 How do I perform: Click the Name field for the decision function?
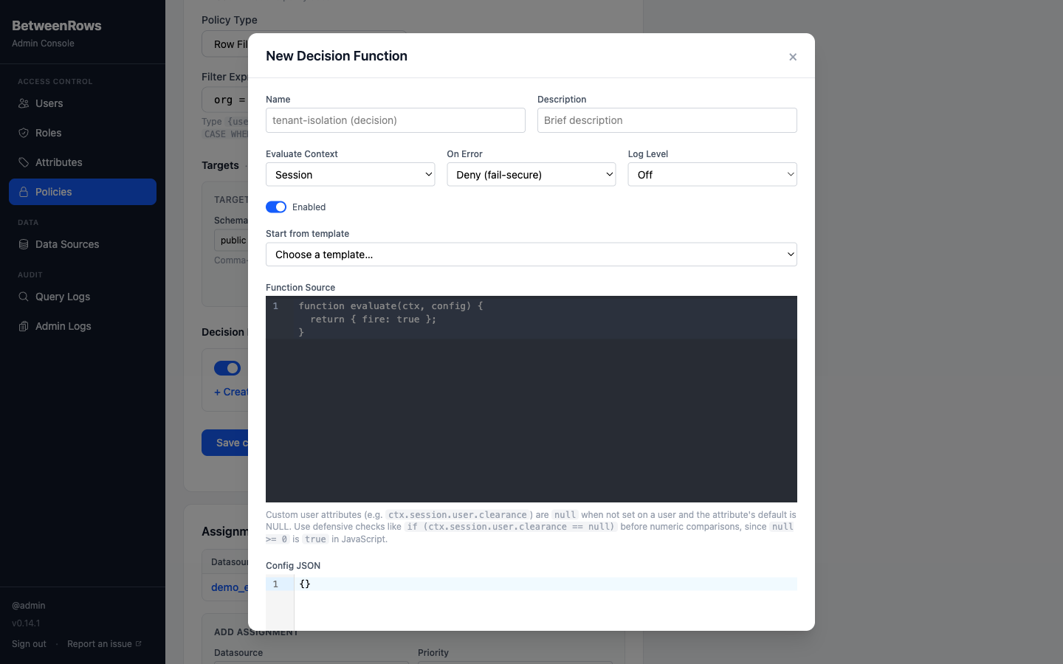pos(395,120)
